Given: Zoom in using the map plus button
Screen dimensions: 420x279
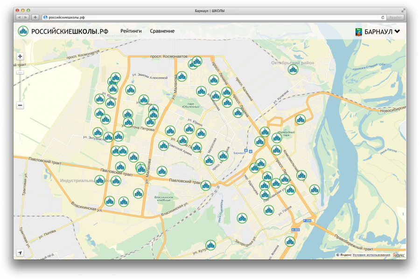Looking at the screenshot, I should tap(20, 56).
